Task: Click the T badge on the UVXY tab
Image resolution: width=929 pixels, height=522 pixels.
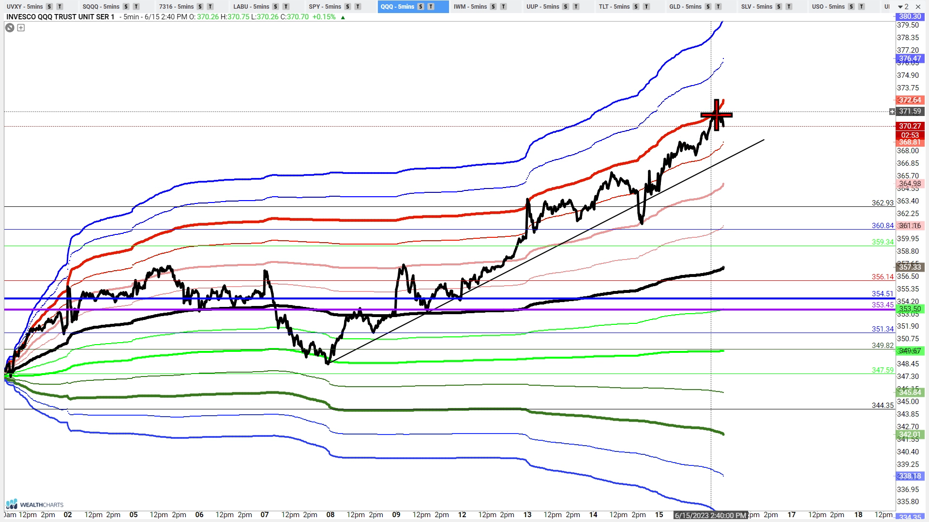Action: pos(60,7)
